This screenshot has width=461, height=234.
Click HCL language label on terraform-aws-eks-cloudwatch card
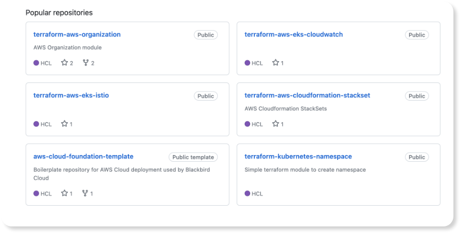[x=257, y=63]
